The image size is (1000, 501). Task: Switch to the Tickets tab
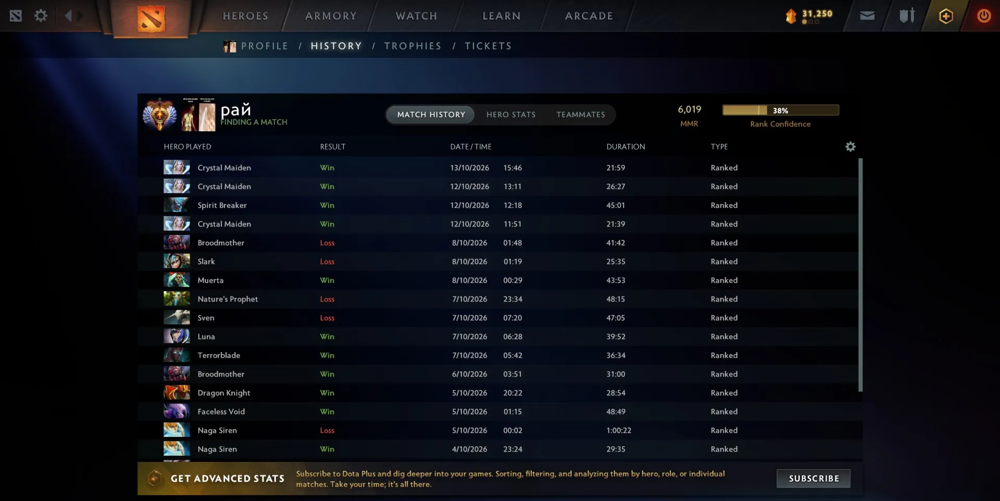click(488, 46)
